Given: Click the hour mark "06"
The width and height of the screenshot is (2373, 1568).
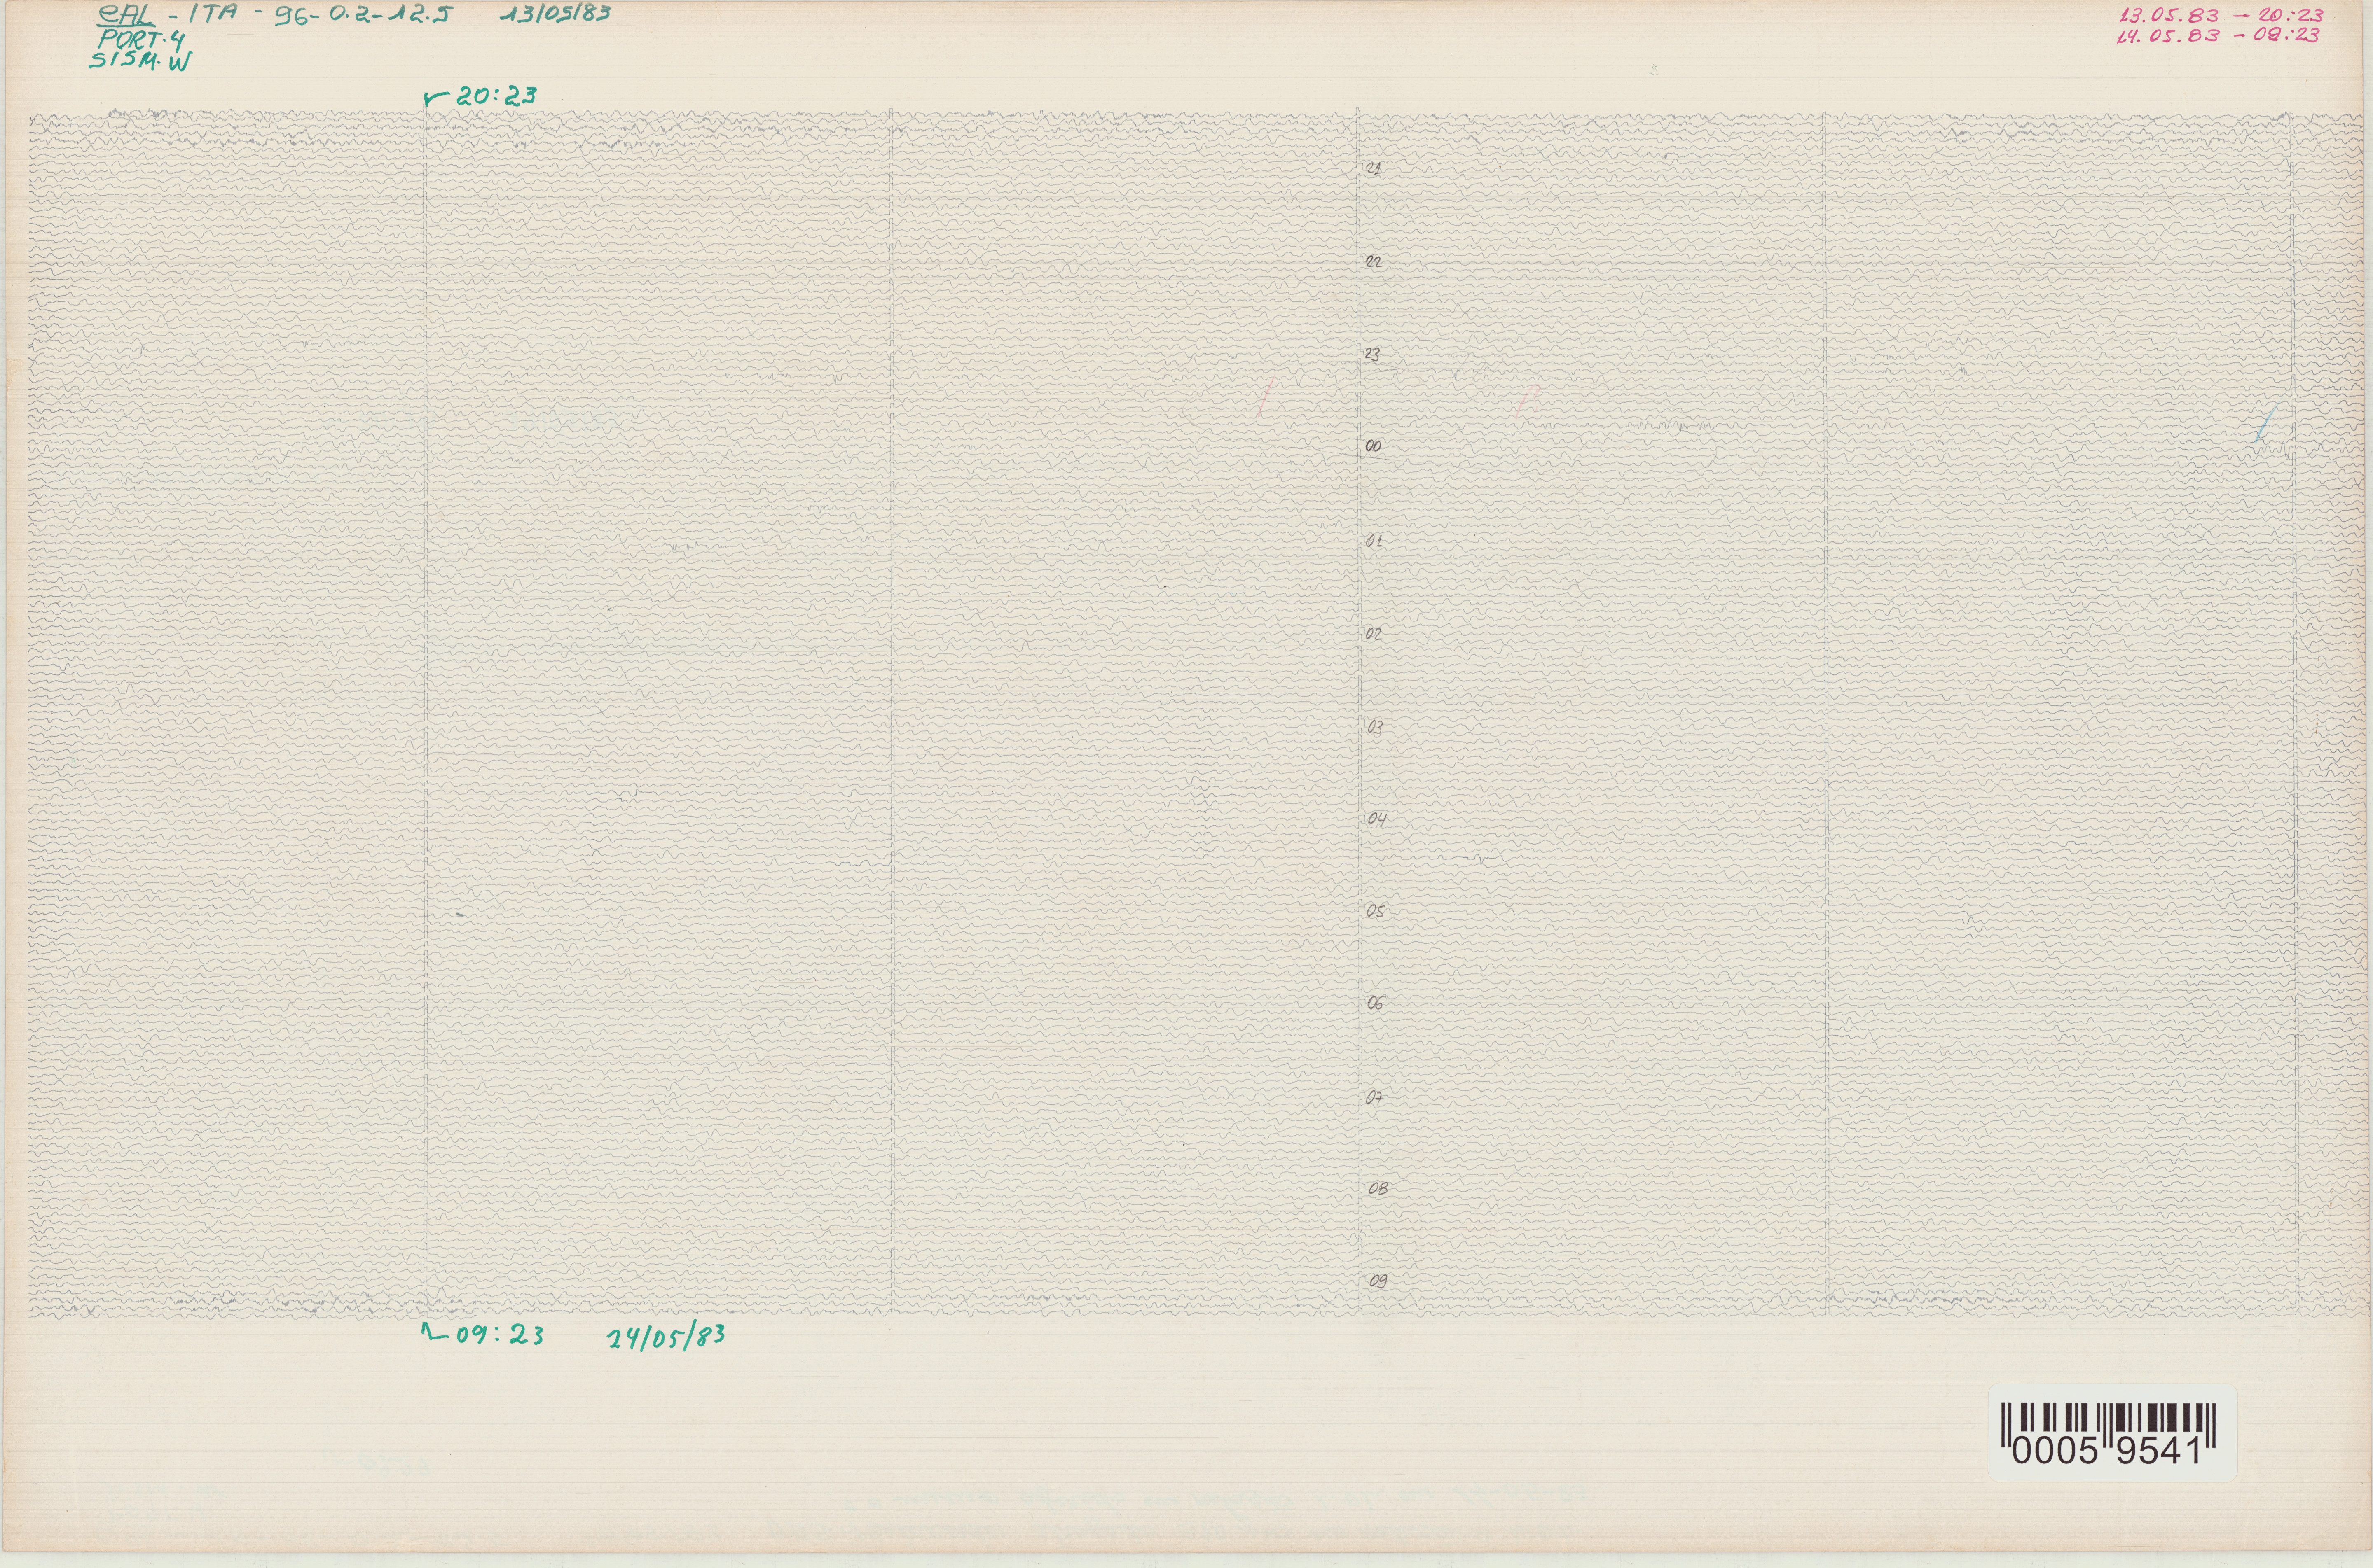Looking at the screenshot, I should pyautogui.click(x=1376, y=1004).
